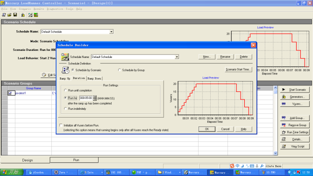The image size is (313, 176).
Task: Open the File menu
Action: 4,9
